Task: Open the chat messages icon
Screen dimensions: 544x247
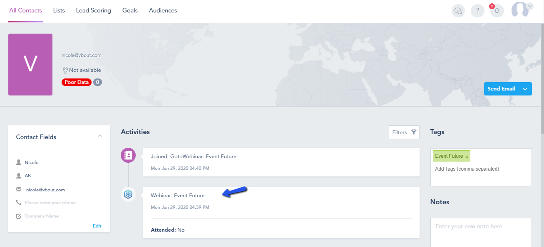Action: pos(458,11)
